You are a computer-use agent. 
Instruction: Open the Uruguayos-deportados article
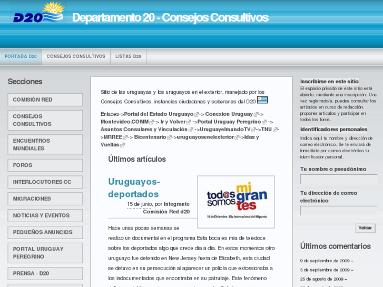point(134,188)
